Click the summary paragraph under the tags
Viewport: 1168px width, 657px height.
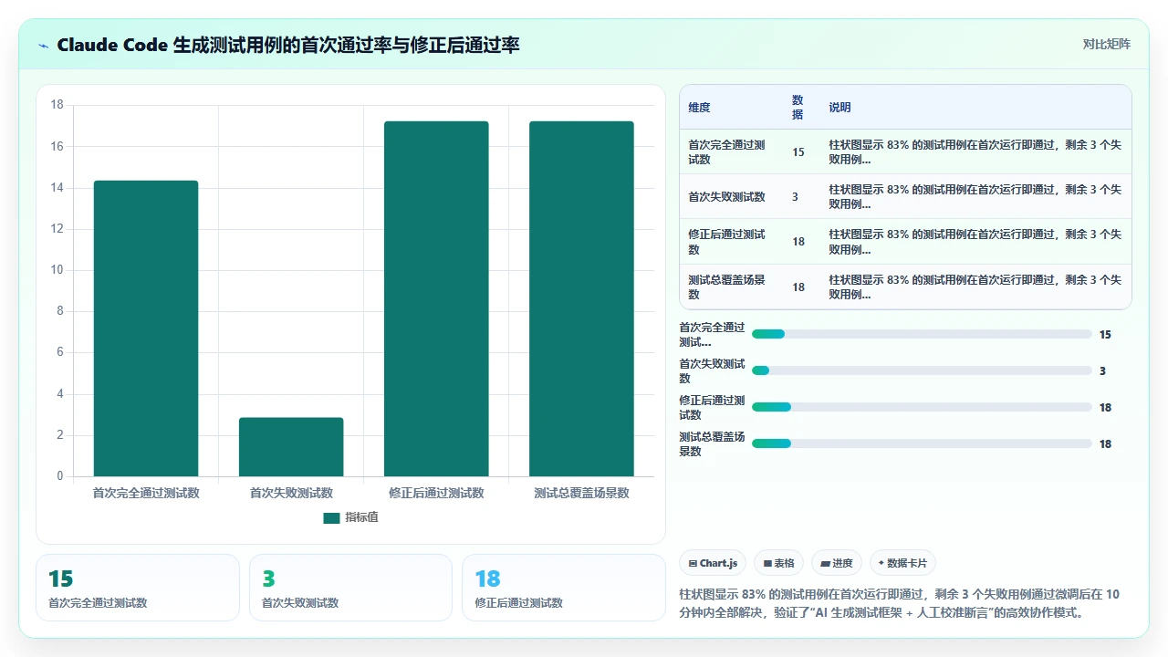[x=900, y=603]
